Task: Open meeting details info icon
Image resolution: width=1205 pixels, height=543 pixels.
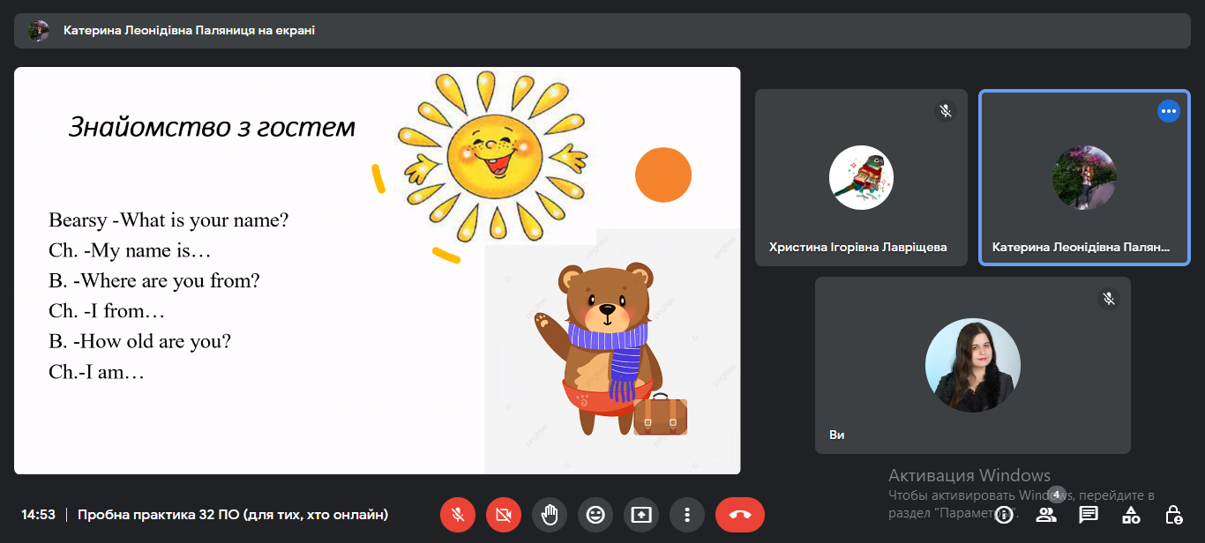Action: tap(1003, 515)
